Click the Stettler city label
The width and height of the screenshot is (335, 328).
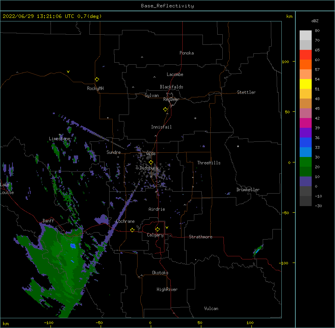pyautogui.click(x=246, y=92)
